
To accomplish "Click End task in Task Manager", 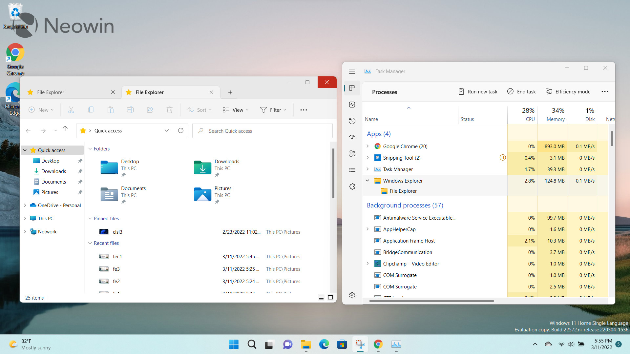I will [x=521, y=92].
